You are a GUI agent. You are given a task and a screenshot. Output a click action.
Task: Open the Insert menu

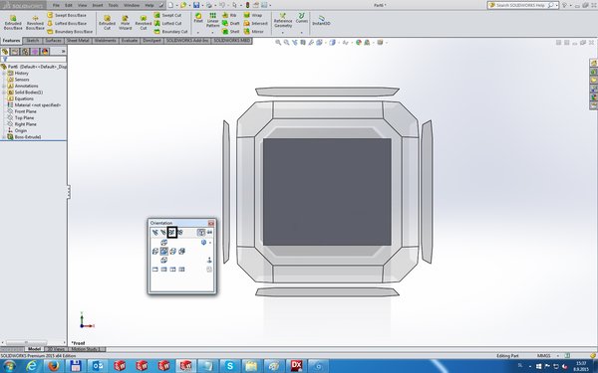(x=98, y=5)
